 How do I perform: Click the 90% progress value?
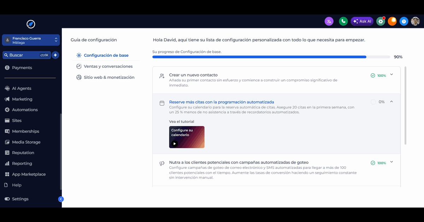(398, 57)
